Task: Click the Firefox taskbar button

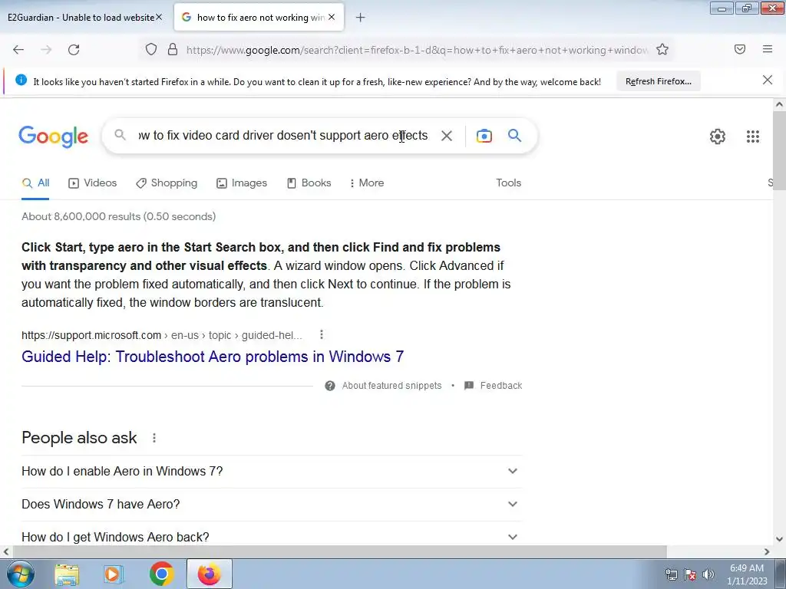Action: (x=209, y=574)
